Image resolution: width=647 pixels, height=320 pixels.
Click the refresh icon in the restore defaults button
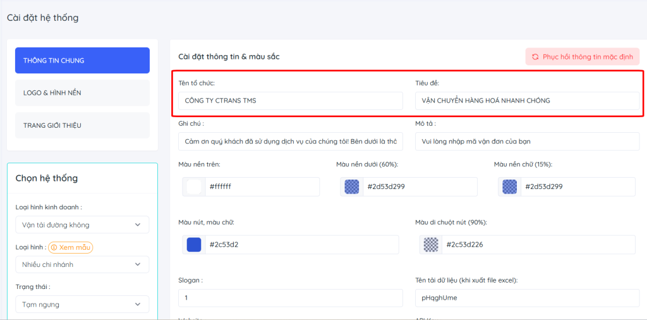[535, 57]
